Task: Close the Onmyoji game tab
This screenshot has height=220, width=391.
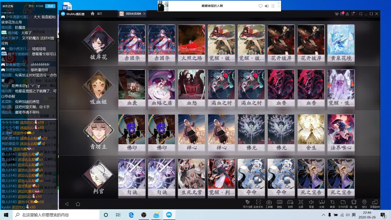Action: (x=144, y=14)
